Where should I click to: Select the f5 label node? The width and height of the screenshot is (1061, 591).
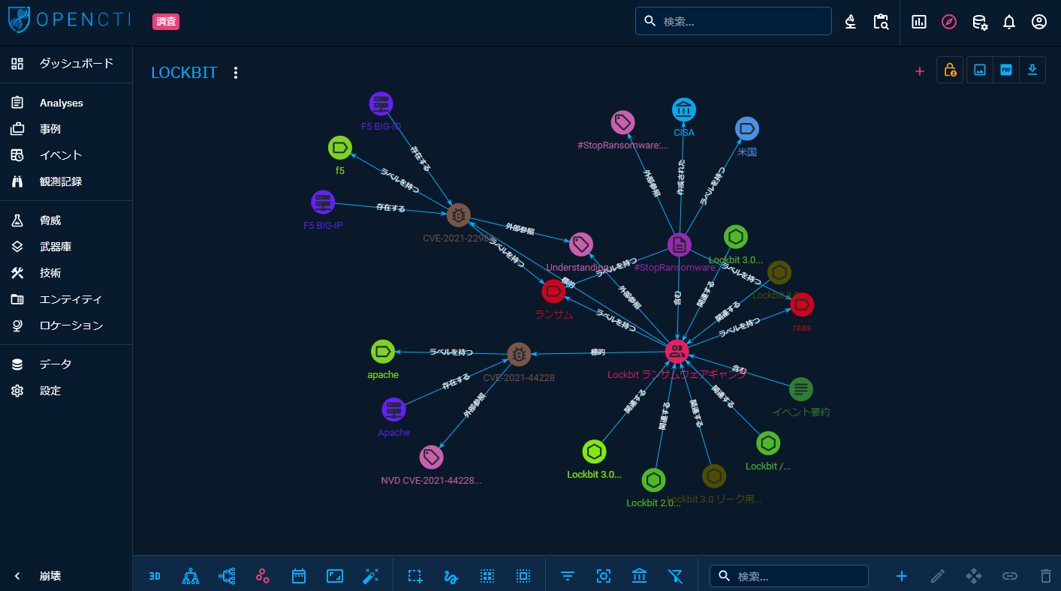340,148
